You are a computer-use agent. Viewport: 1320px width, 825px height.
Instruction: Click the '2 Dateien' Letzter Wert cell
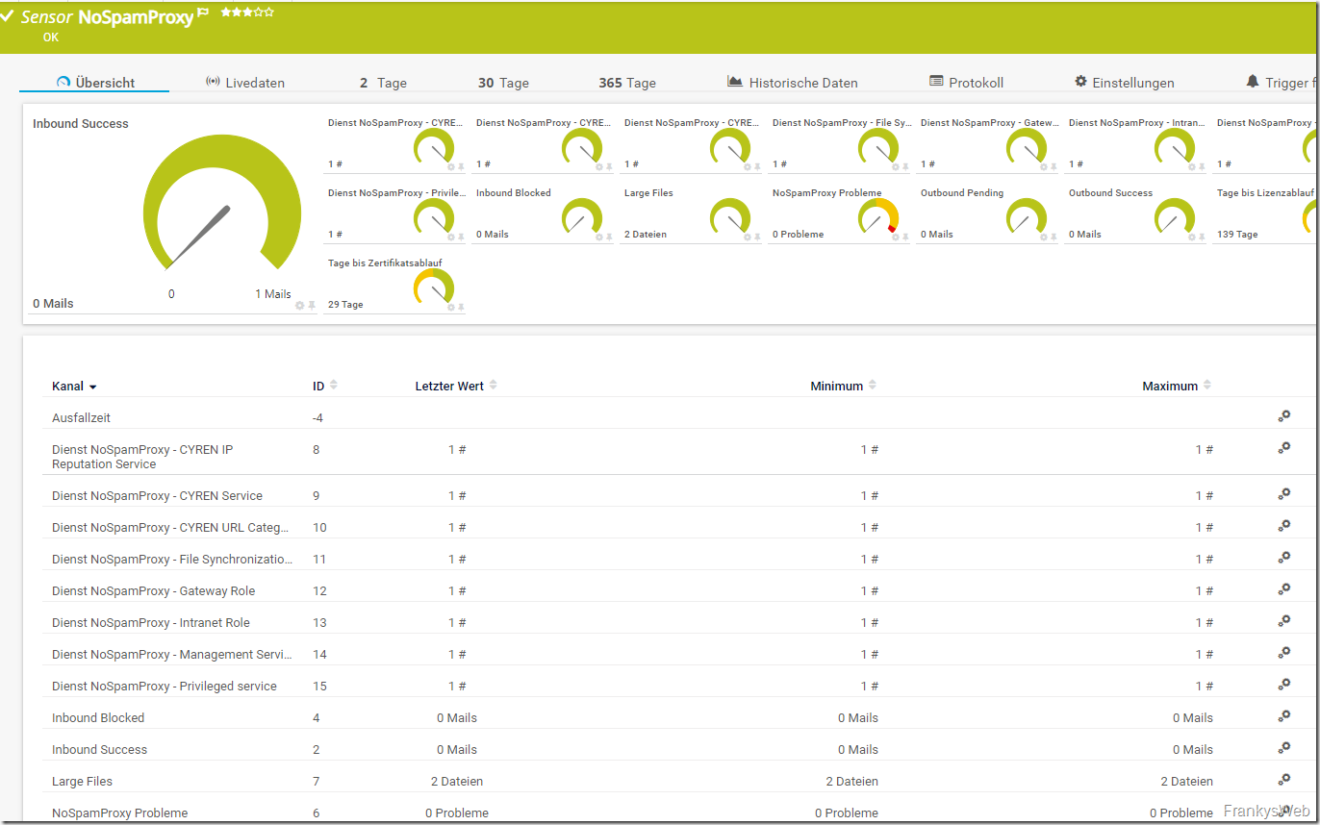click(x=457, y=782)
